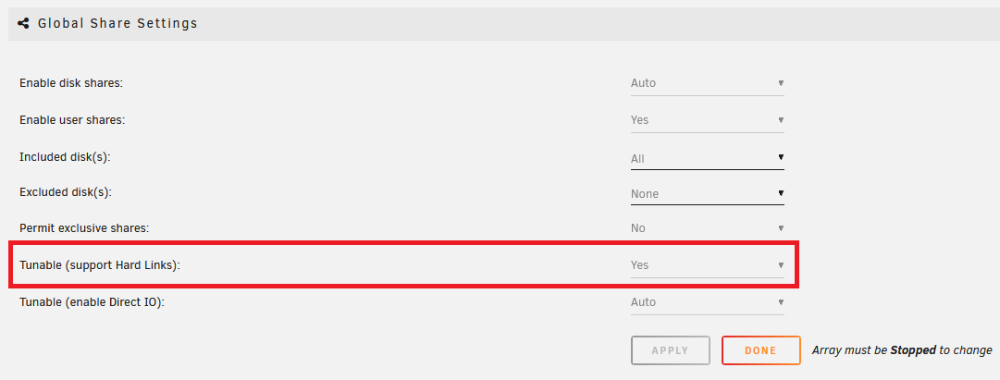Click the Global Share Settings header title
Image resolution: width=1000 pixels, height=380 pixels.
coord(117,23)
